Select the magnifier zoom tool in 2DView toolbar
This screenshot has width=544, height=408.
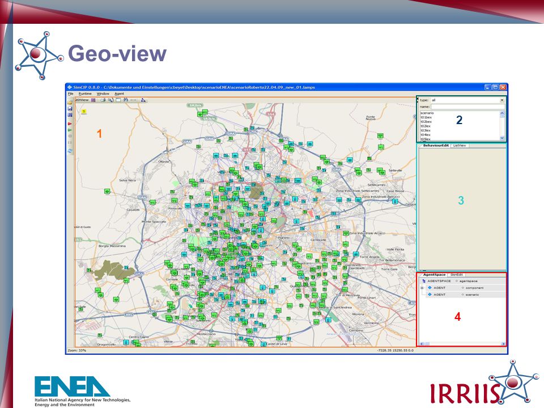(x=110, y=100)
